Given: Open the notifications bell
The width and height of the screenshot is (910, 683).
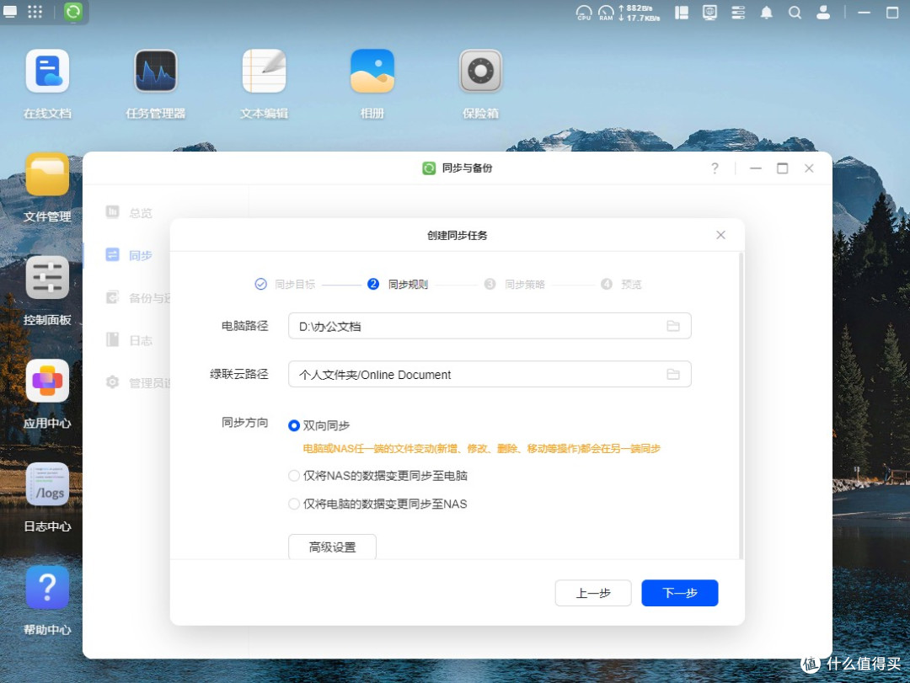Looking at the screenshot, I should 767,12.
